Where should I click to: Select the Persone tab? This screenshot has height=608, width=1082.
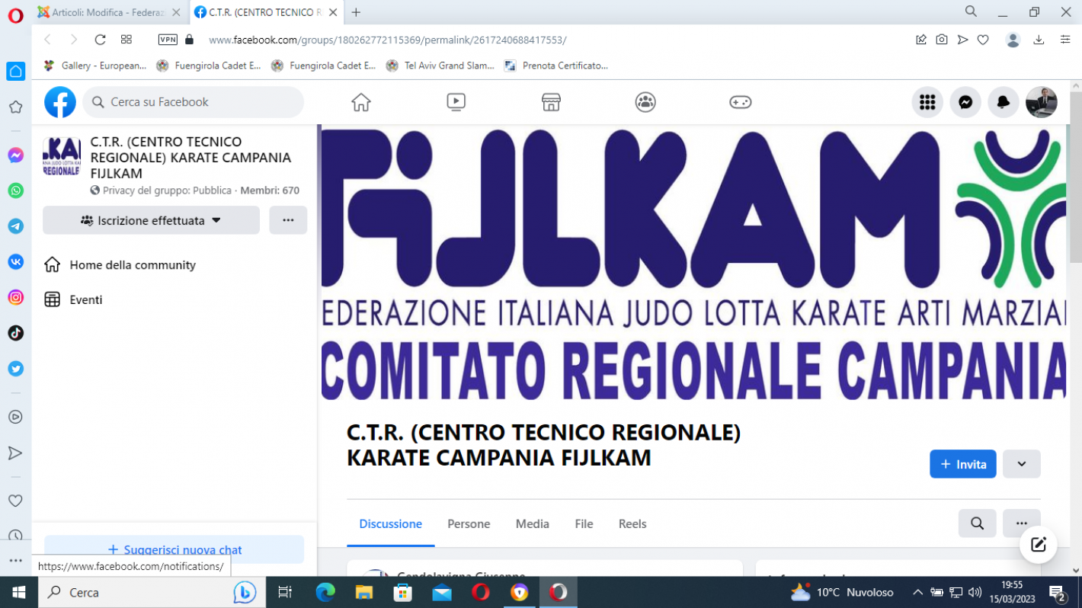[x=469, y=524]
